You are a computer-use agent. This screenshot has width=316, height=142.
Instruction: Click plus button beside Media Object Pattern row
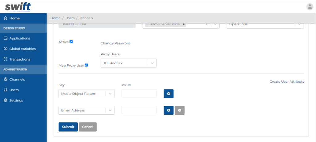168,94
